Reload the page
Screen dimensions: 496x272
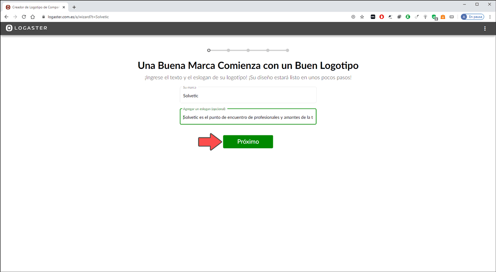(24, 17)
